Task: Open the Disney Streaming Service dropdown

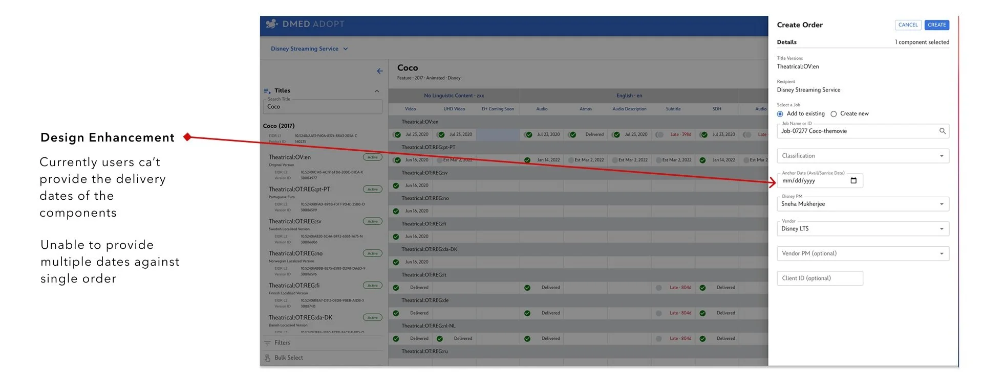Action: [x=309, y=49]
